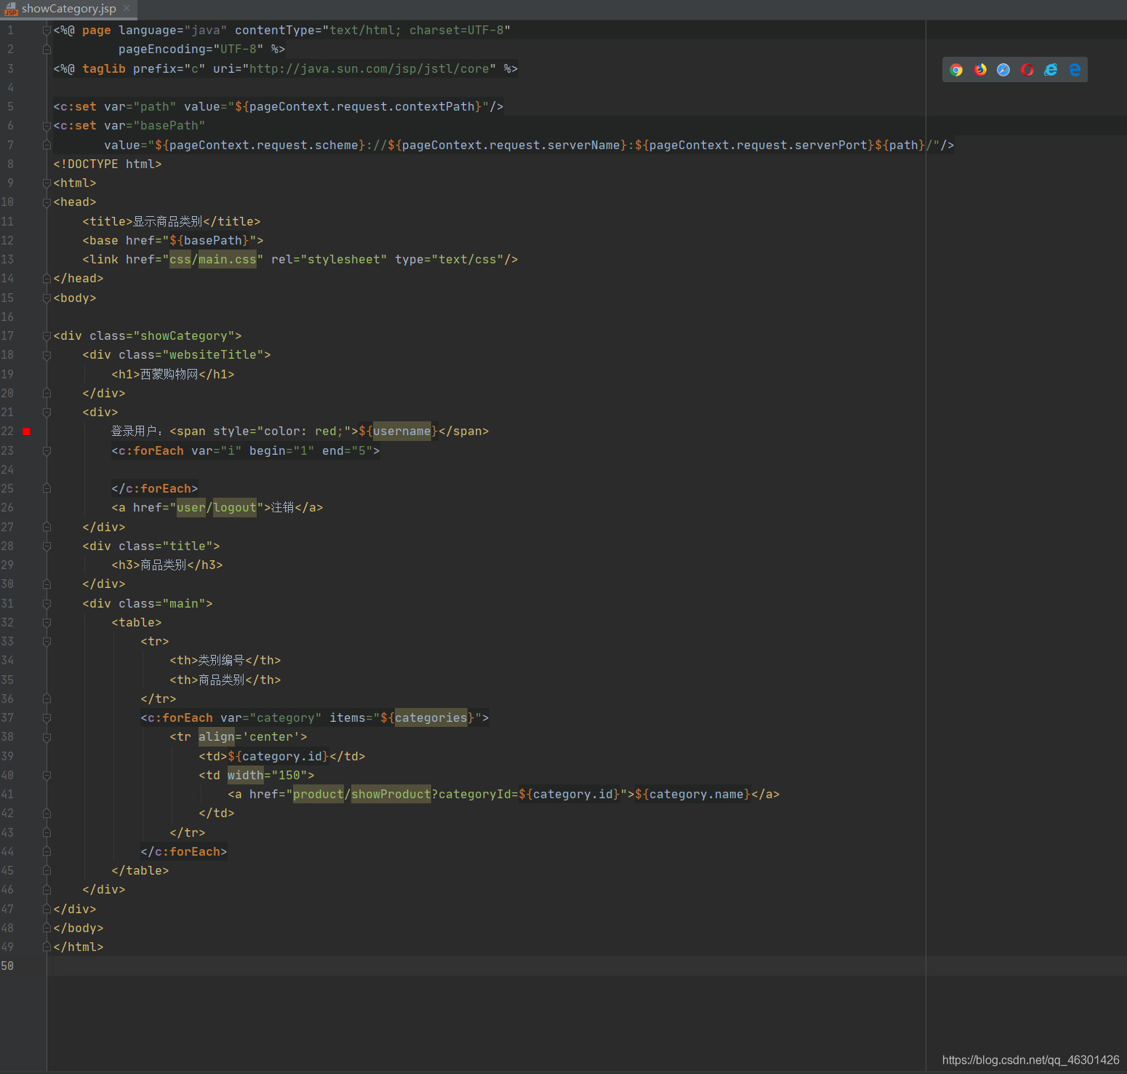Click the th header 类别编号
The width and height of the screenshot is (1127, 1074).
[222, 661]
